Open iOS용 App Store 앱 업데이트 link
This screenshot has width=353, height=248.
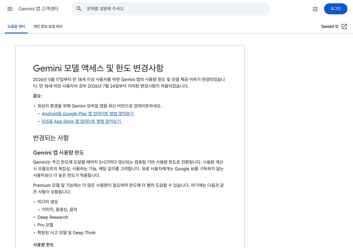coord(82,121)
